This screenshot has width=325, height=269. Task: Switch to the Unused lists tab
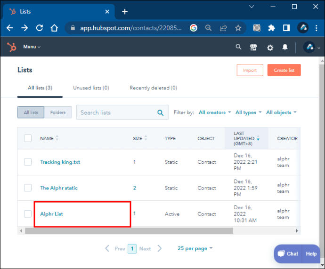click(91, 88)
